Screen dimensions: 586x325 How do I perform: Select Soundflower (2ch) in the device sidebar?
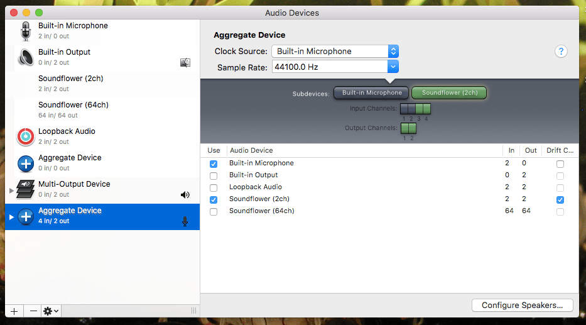102,84
